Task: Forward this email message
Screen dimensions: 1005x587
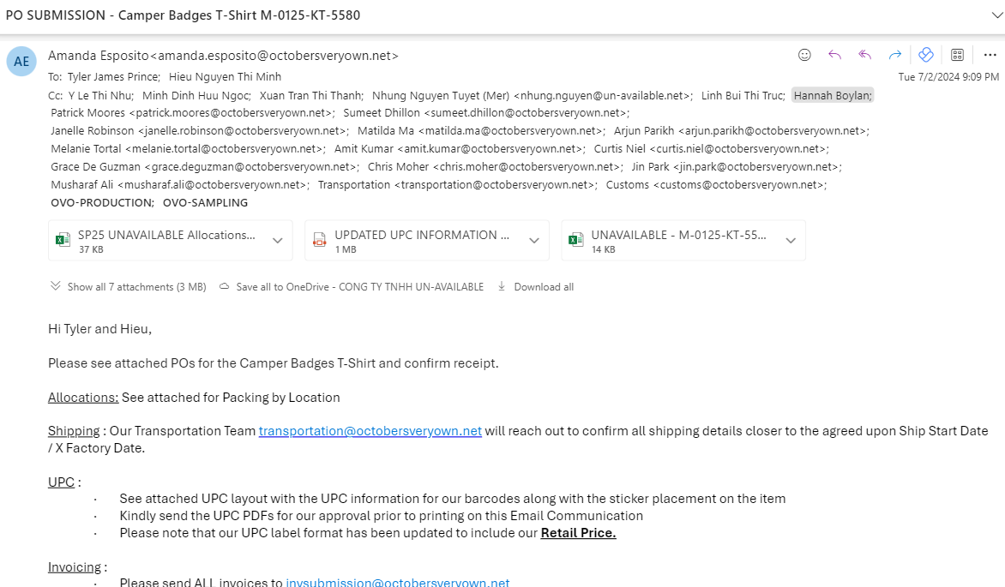Action: (x=894, y=55)
